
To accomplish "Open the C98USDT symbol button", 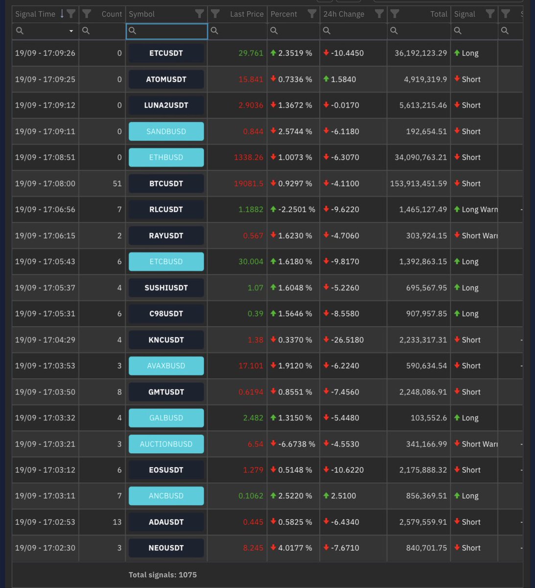I will click(x=166, y=314).
